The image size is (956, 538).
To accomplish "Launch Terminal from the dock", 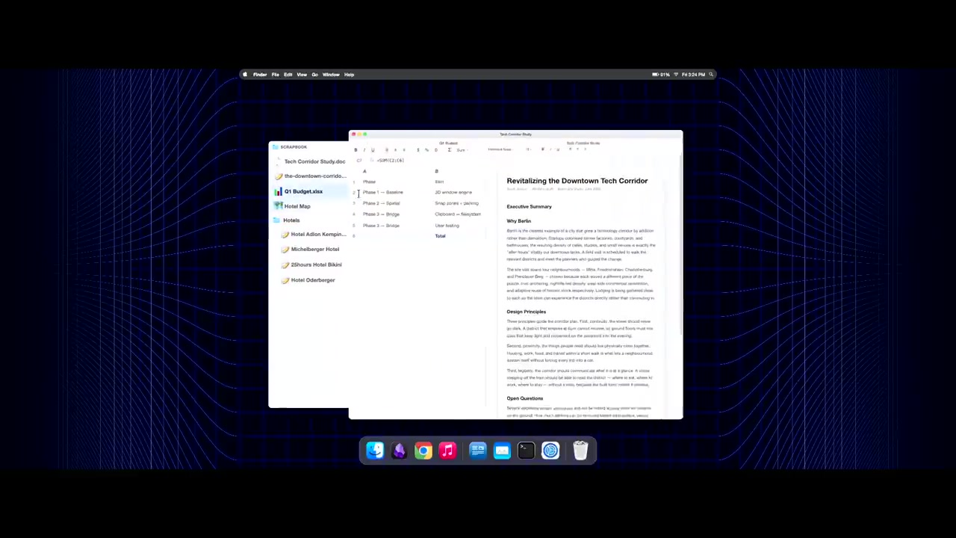I will pos(527,451).
